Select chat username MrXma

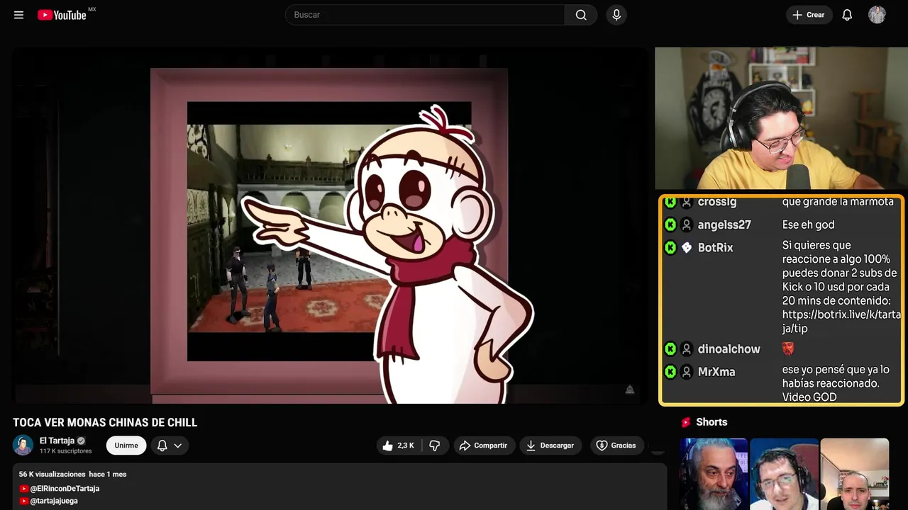[x=716, y=371]
